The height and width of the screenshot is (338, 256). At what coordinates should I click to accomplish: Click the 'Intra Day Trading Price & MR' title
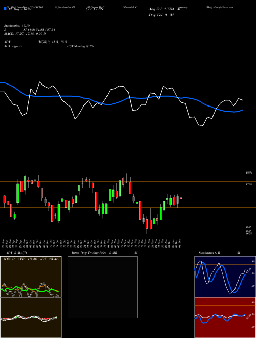pyautogui.click(x=94, y=253)
